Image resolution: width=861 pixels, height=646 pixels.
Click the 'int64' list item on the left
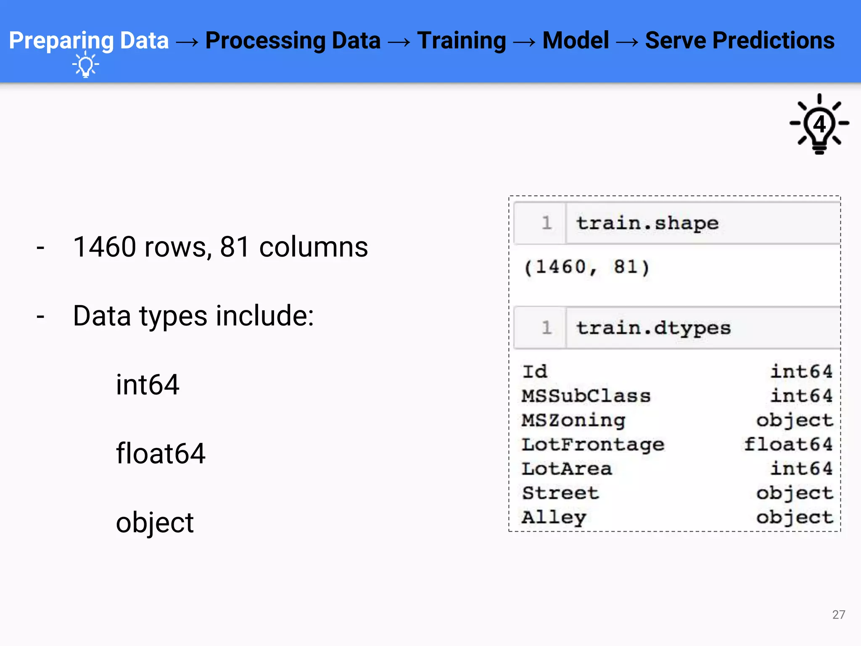coord(148,385)
